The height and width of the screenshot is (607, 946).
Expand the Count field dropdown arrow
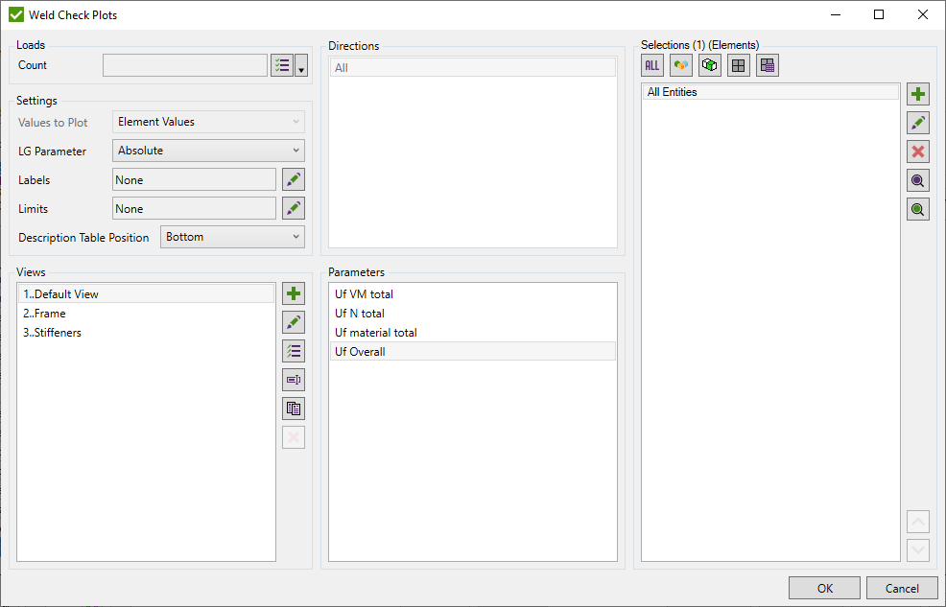[x=302, y=64]
